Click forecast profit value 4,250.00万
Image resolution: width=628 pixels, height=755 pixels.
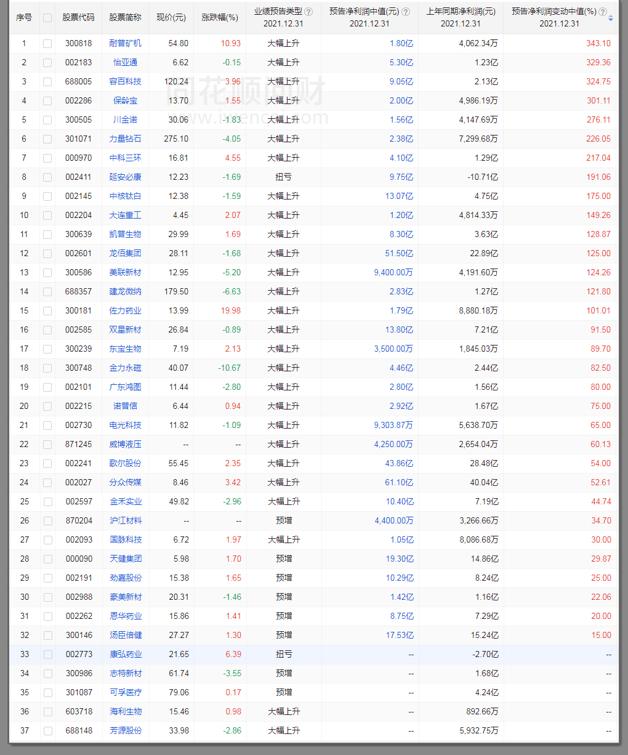coord(393,444)
